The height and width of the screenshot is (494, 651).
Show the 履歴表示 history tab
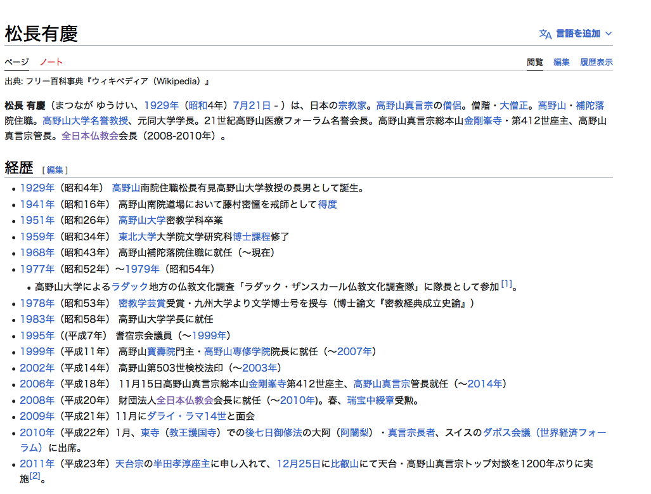click(x=596, y=62)
